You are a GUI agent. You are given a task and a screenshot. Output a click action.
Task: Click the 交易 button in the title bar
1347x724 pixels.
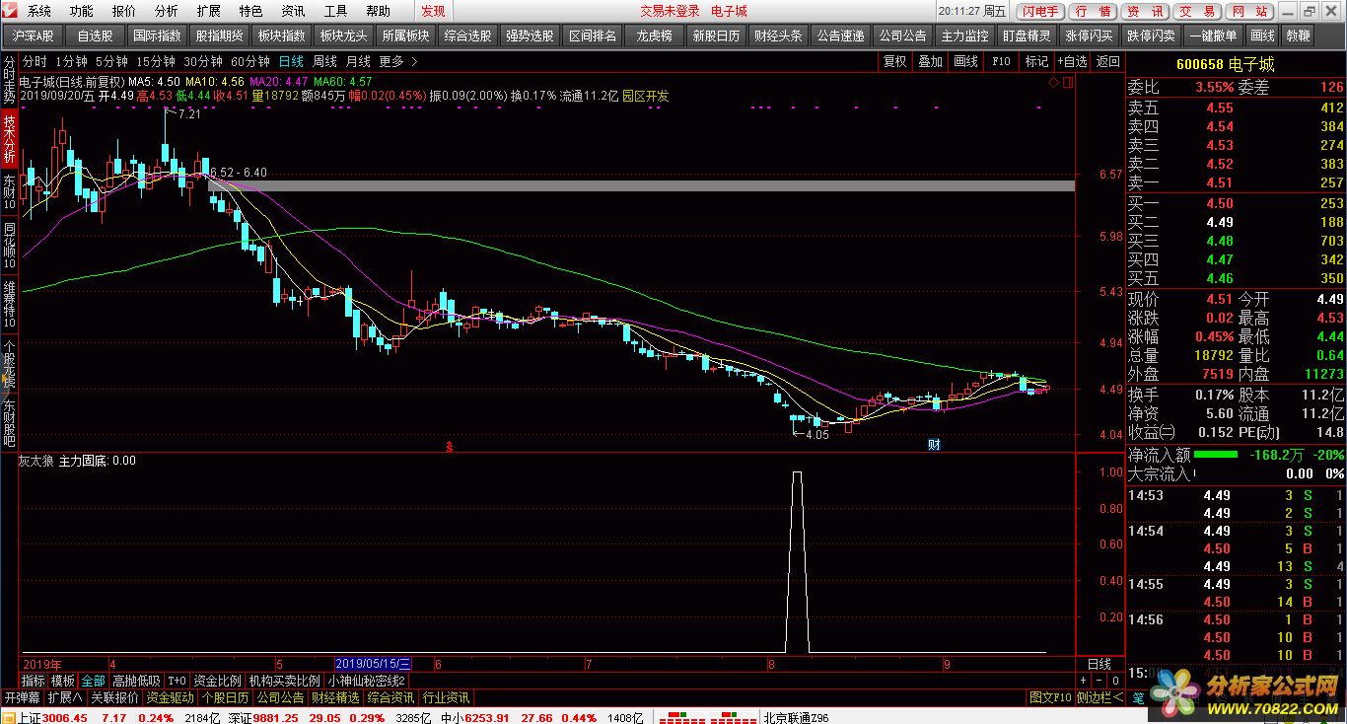[1197, 12]
